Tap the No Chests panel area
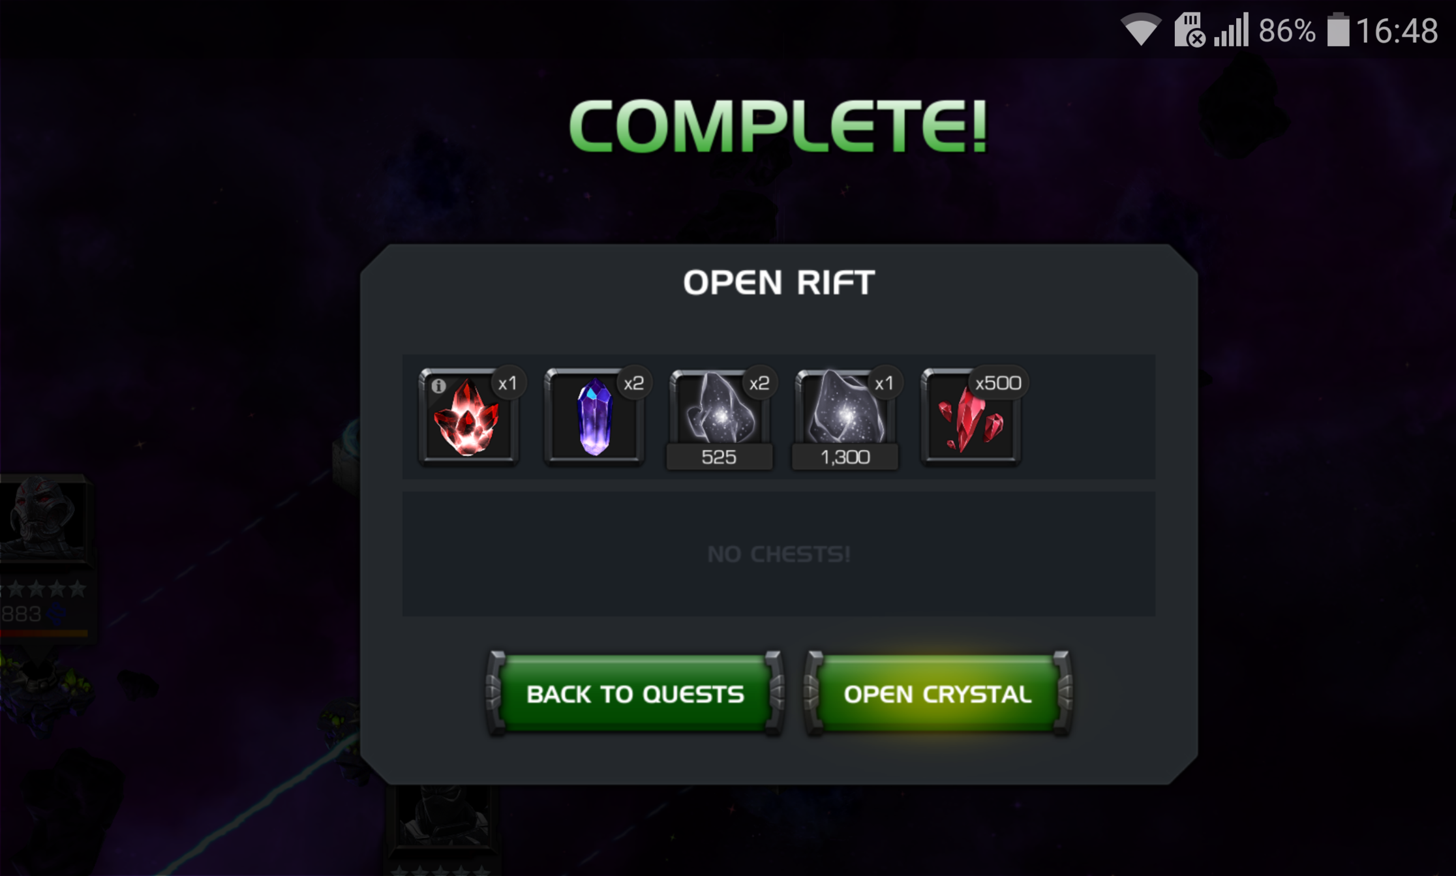Viewport: 1456px width, 876px height. (779, 554)
